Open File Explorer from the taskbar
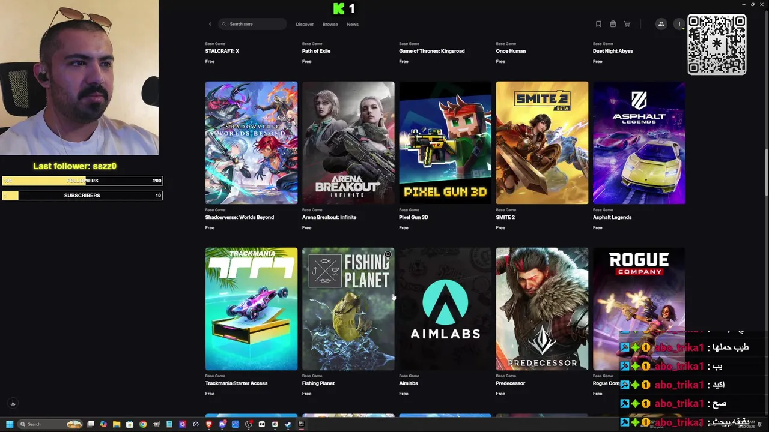 117,424
